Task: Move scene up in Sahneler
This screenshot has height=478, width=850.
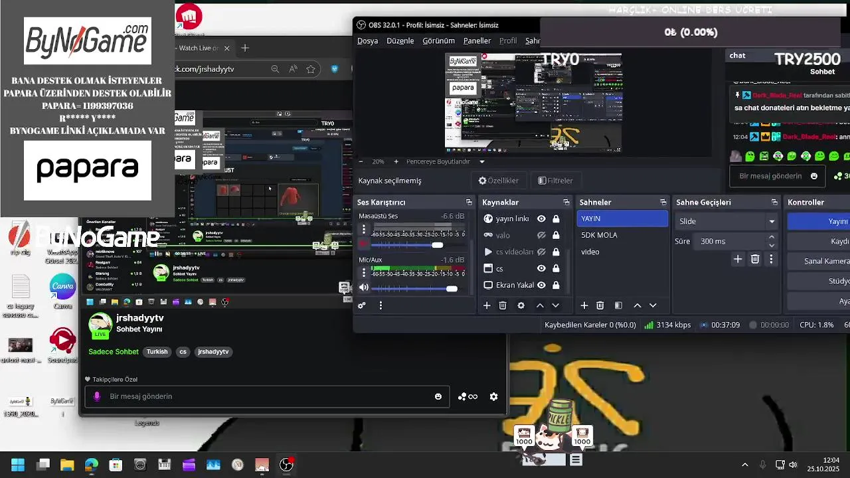Action: 637,305
